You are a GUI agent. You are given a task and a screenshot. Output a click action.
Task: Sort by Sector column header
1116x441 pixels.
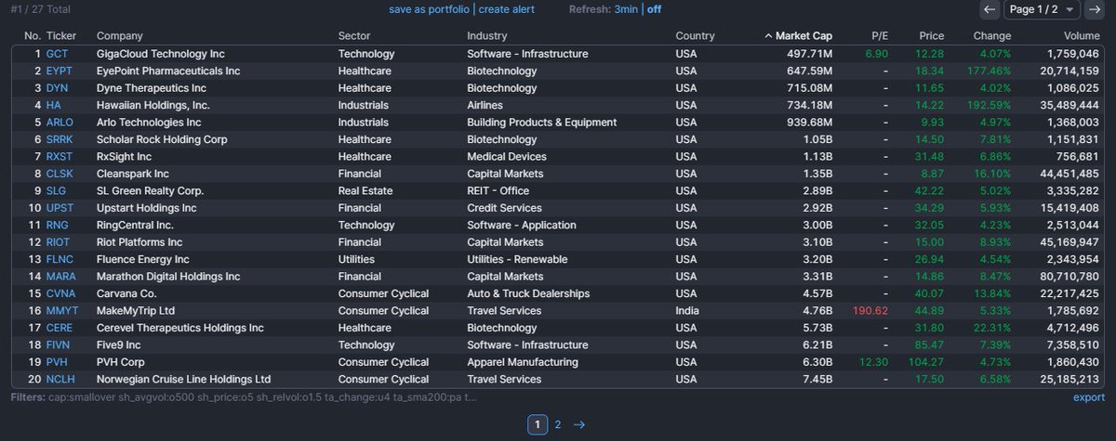[354, 35]
